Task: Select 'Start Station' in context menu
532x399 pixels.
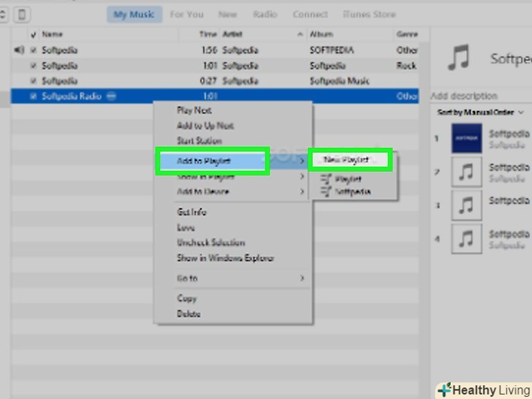Action: (199, 141)
